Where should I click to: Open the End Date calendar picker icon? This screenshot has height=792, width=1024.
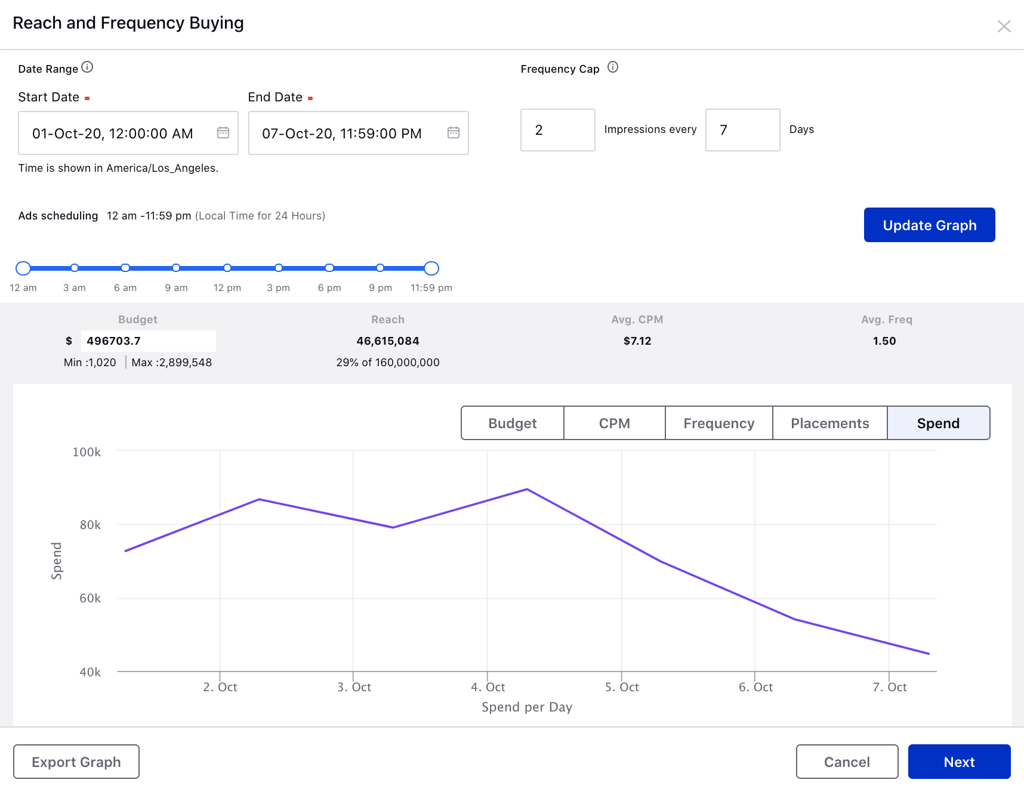454,132
